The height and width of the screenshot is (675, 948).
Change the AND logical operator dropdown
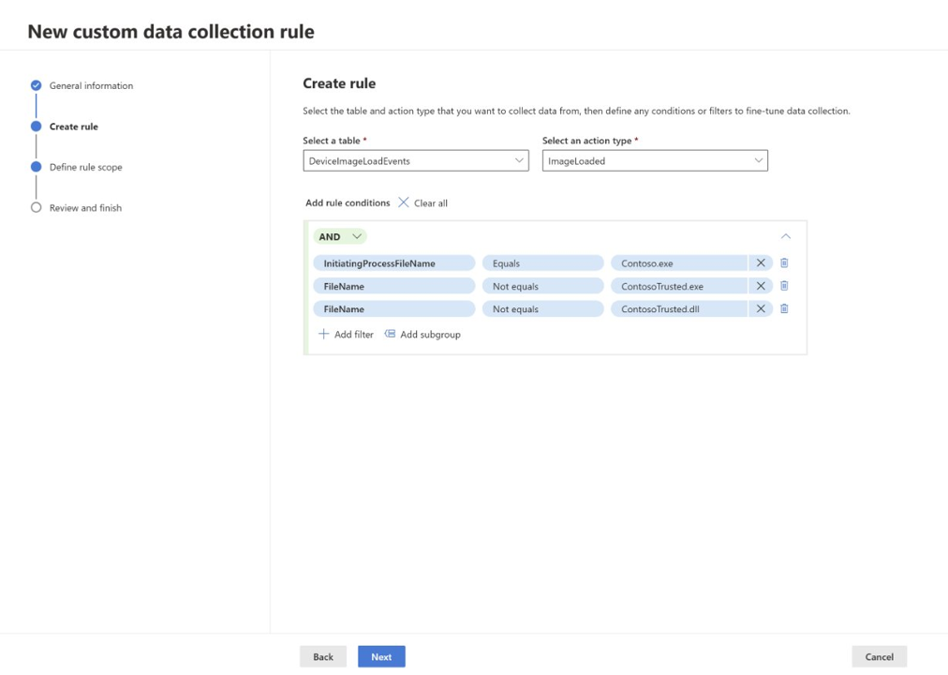tap(340, 237)
